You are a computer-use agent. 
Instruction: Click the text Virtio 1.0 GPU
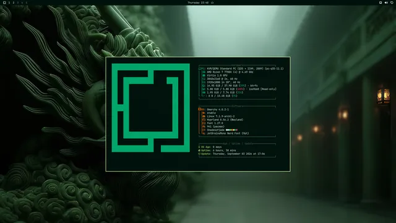[217, 76]
